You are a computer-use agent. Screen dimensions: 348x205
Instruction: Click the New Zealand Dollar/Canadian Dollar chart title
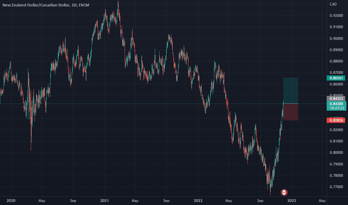[46, 5]
